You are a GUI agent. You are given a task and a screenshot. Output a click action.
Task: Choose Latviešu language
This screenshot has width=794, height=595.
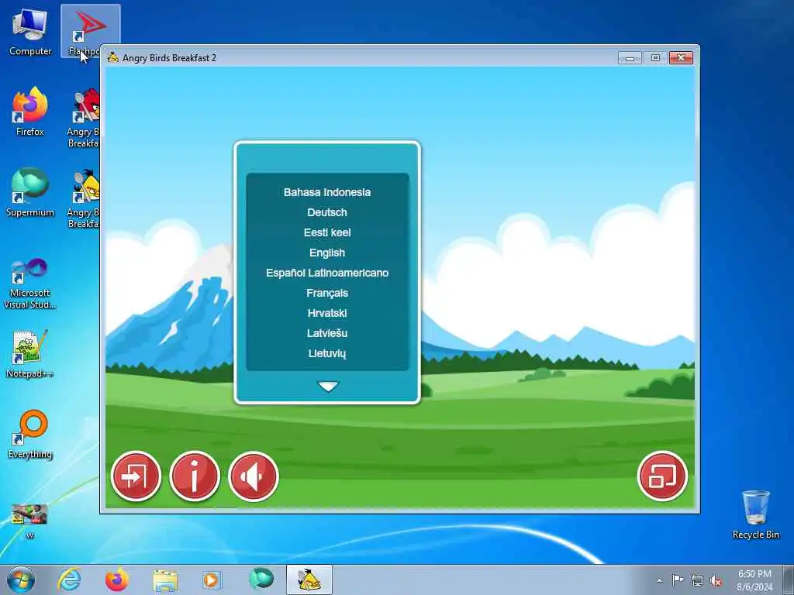(327, 333)
